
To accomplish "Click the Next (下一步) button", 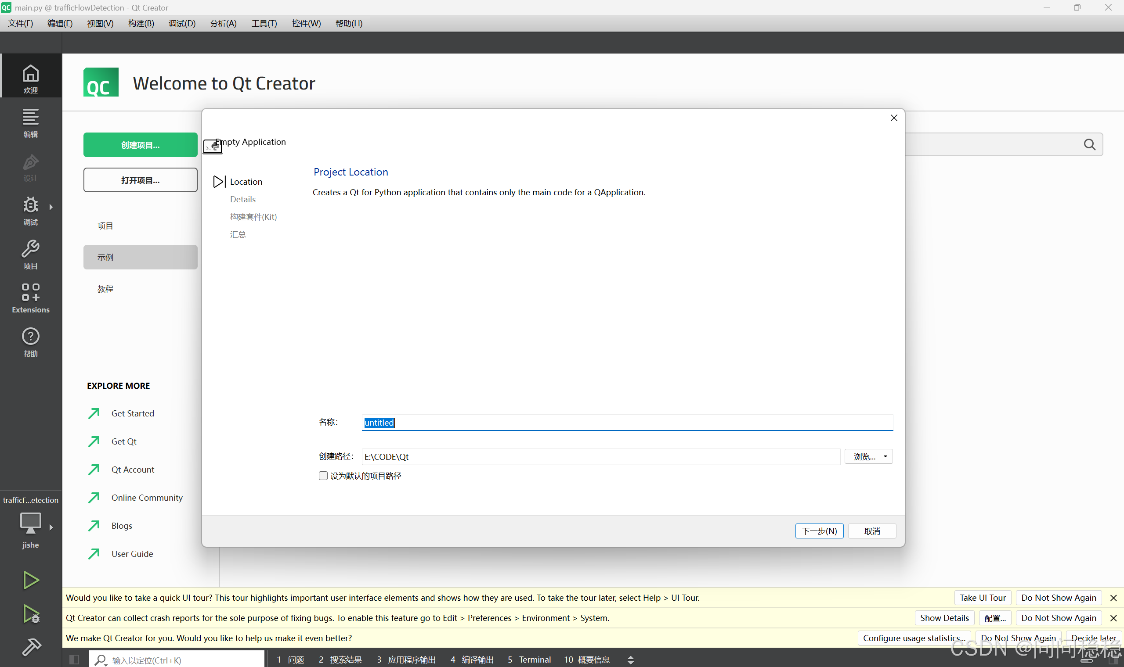I will pos(819,531).
